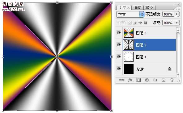
Task: Collapse the layers panel minimize button
Action: click(175, 5)
